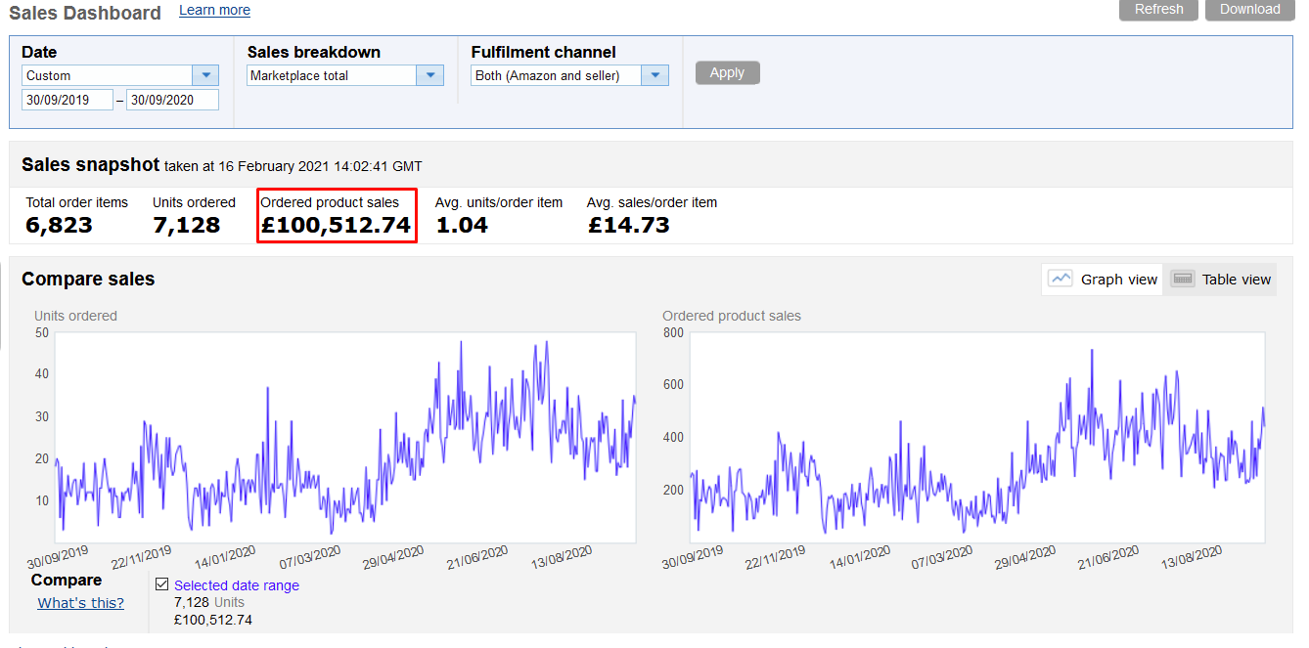Open the "Learn more" link
The image size is (1309, 648).
click(214, 10)
